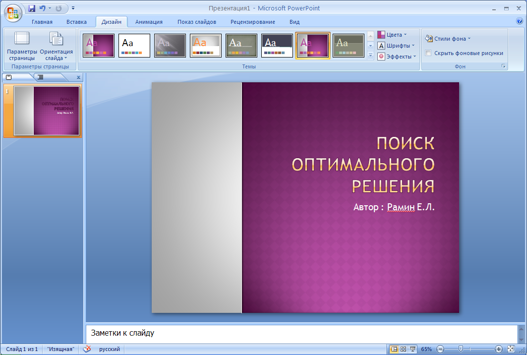Screen dimensions: 527x355
Task: Start slide show from status bar icon
Action: 413,349
